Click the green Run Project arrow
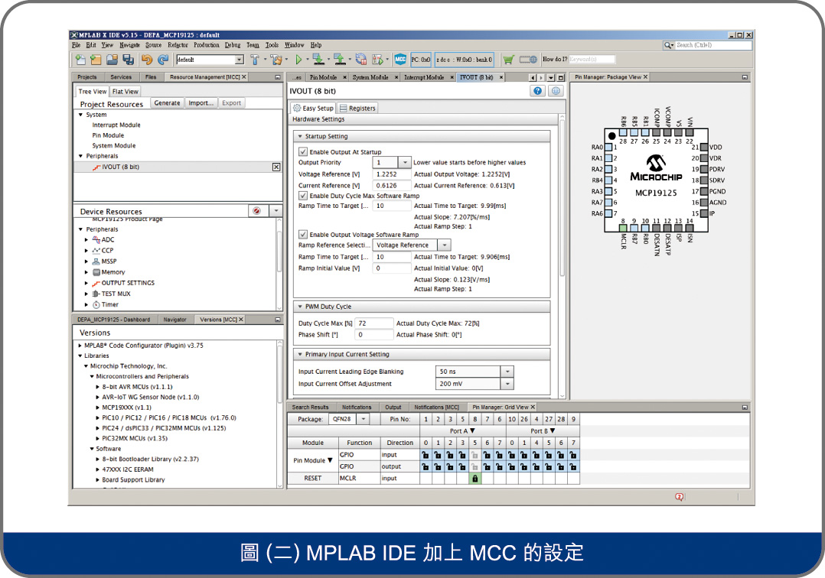This screenshot has height=578, width=825. (x=299, y=60)
